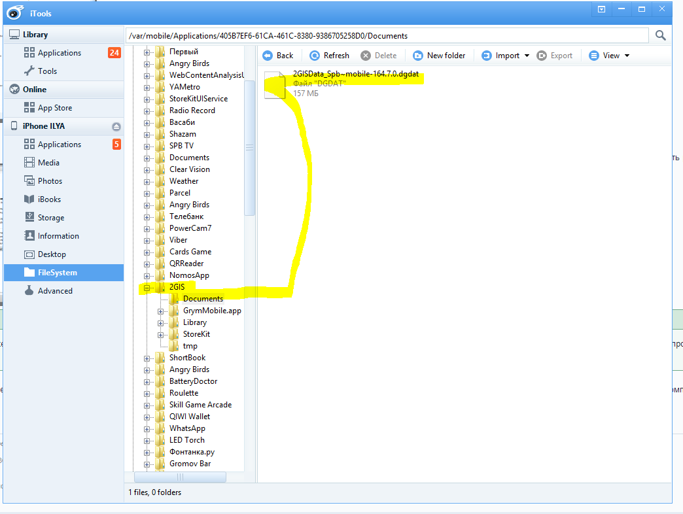This screenshot has height=514, width=683.
Task: Expand the Library folder under 2GIS
Action: pos(161,323)
